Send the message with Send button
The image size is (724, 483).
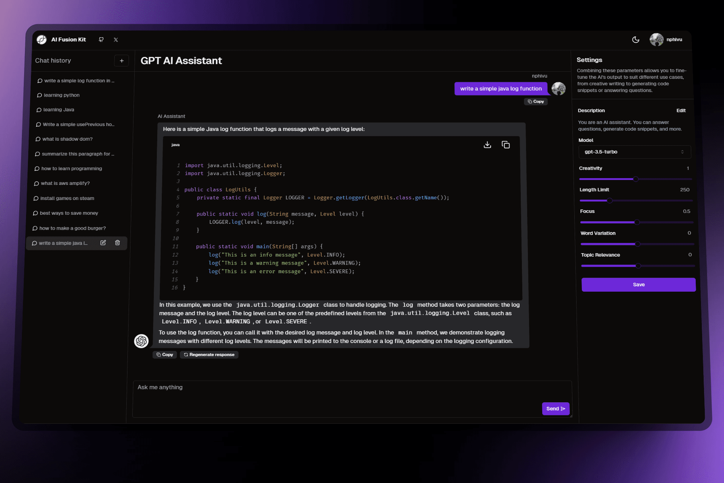click(x=555, y=409)
